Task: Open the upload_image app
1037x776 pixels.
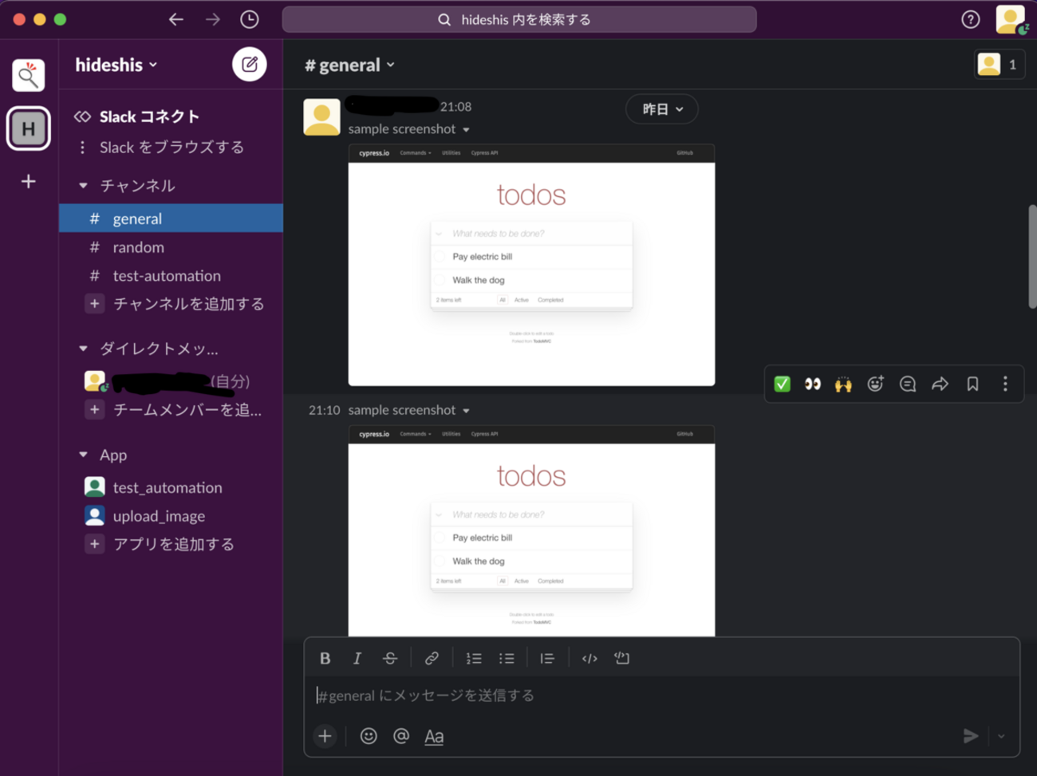Action: pyautogui.click(x=171, y=516)
